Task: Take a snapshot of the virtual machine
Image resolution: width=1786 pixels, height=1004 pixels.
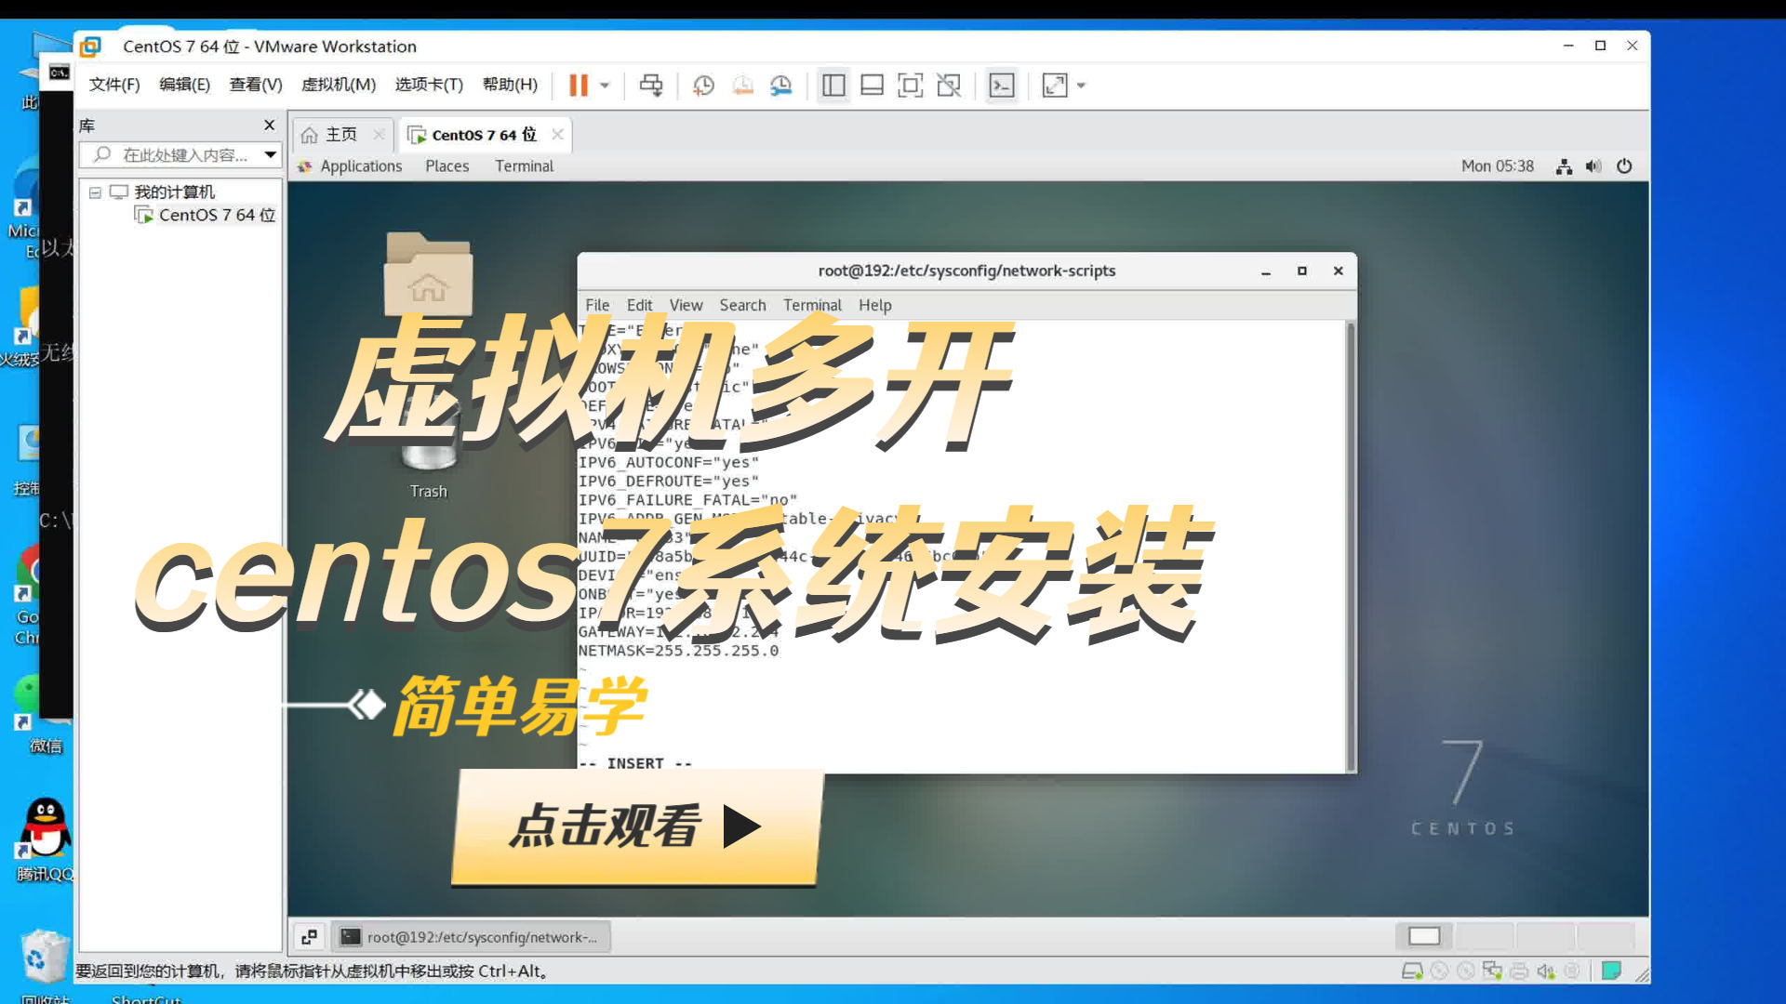Action: [x=704, y=86]
